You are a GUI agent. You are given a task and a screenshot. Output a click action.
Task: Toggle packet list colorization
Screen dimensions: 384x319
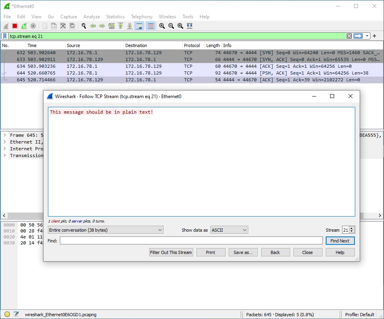pos(150,26)
